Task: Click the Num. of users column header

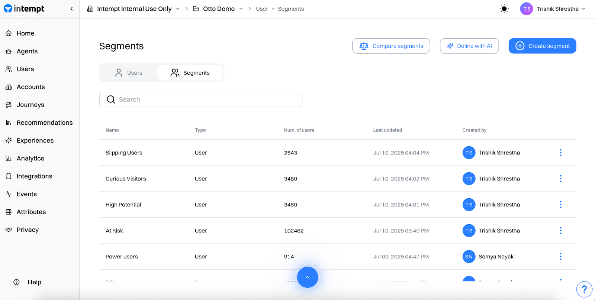Action: pos(299,130)
